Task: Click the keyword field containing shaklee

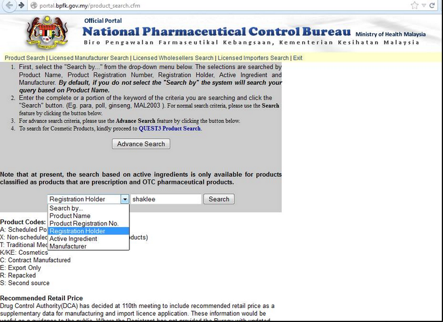Action: pyautogui.click(x=166, y=199)
